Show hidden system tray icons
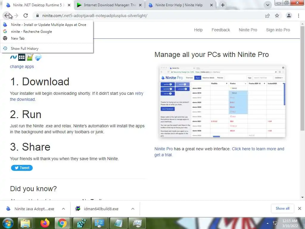 pyautogui.click(x=268, y=223)
